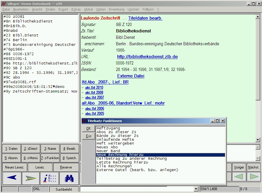This screenshot has height=193, width=262.
Task: Open the 'Externe Datei' link
Action: 131,76
